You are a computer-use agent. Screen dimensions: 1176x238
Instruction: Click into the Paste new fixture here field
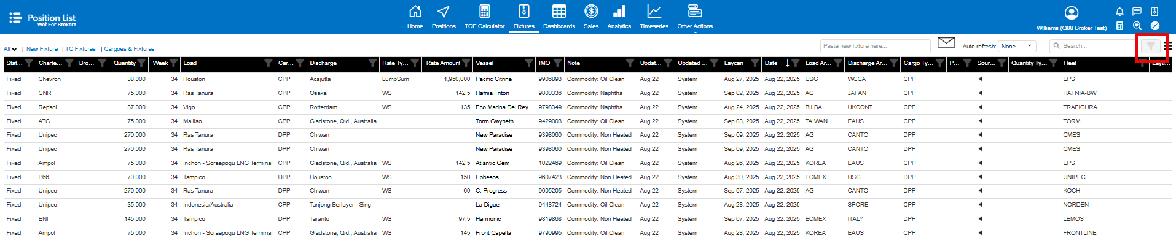pyautogui.click(x=875, y=46)
